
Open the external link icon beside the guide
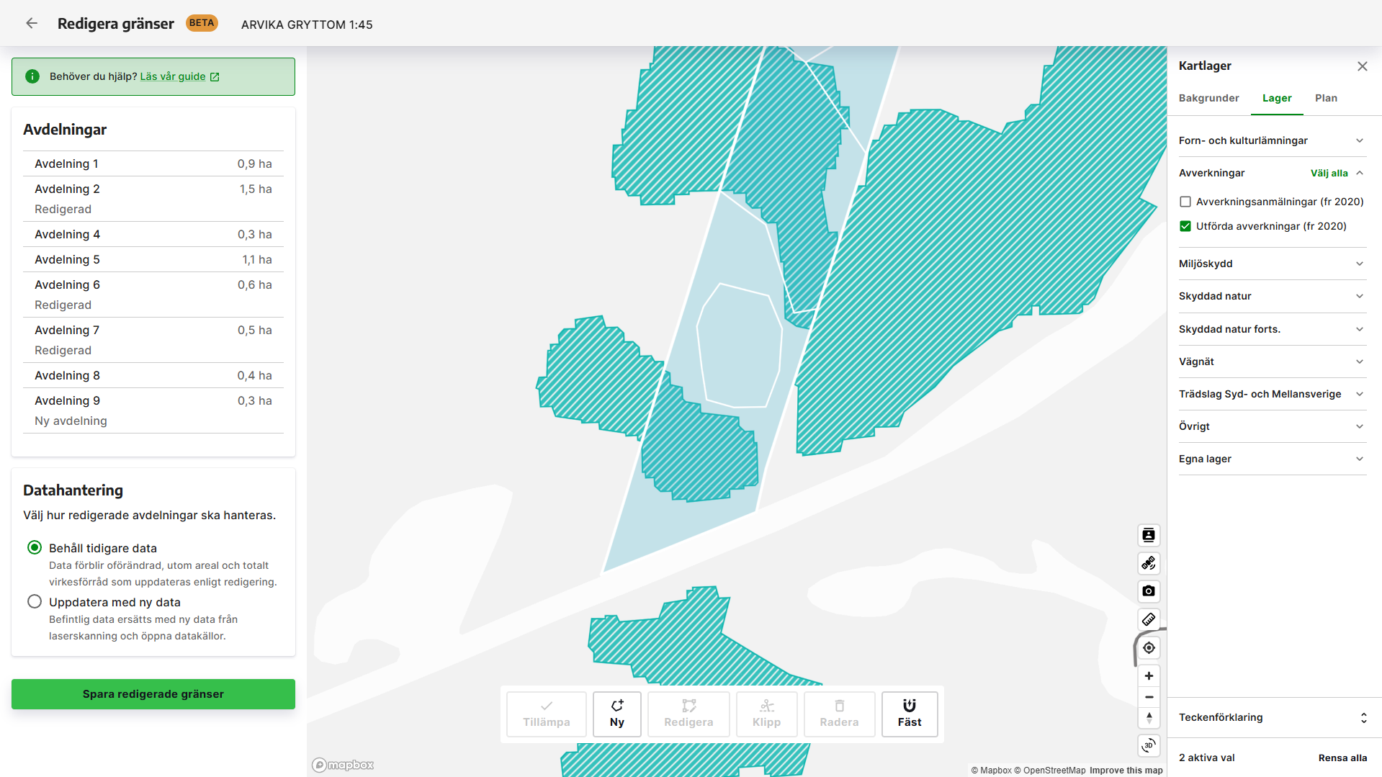pos(215,77)
